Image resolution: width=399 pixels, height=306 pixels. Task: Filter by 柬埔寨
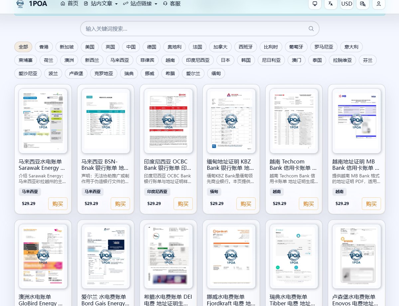click(x=26, y=60)
